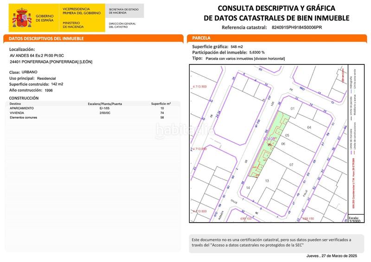Click the 'Escalera/Planta/Puerta' column header
The image size is (371, 262).
(105, 104)
